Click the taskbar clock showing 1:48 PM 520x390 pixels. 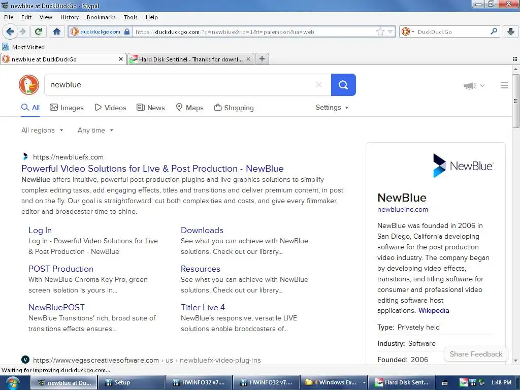pyautogui.click(x=501, y=382)
